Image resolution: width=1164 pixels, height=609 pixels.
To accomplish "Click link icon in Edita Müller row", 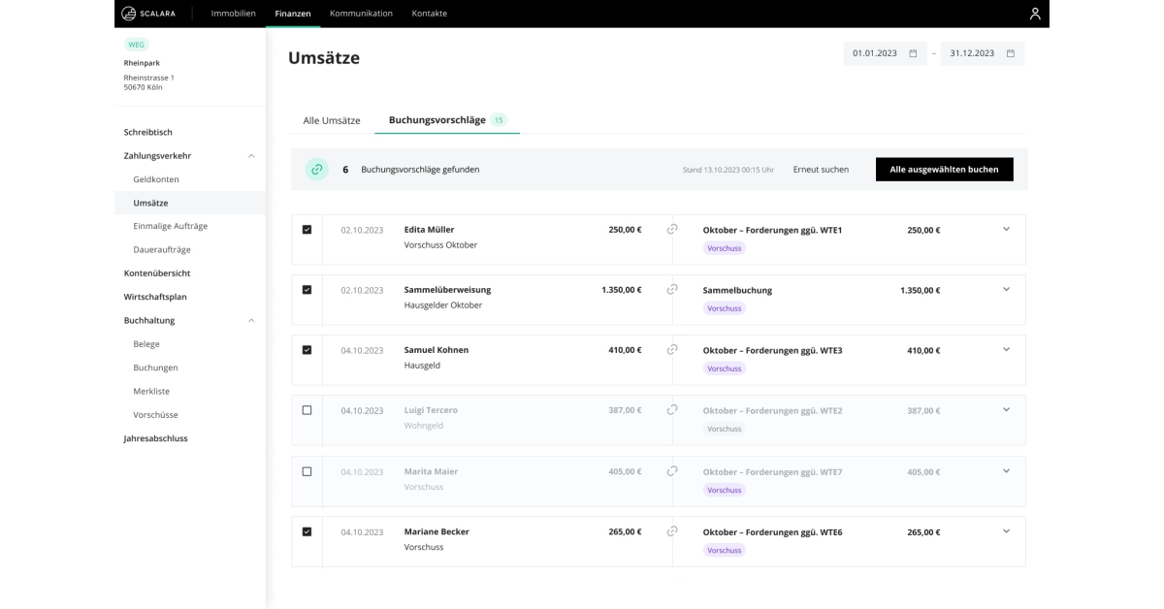I will [672, 230].
